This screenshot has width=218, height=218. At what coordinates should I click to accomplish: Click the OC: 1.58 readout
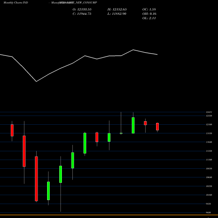point(149,10)
